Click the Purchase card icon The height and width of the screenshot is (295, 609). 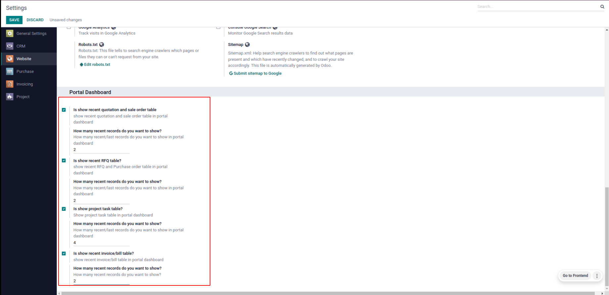pos(10,71)
